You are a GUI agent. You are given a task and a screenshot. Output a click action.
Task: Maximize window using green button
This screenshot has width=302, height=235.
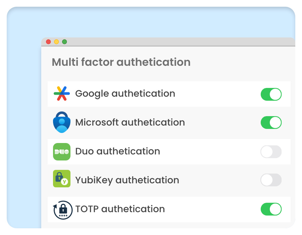click(x=64, y=42)
